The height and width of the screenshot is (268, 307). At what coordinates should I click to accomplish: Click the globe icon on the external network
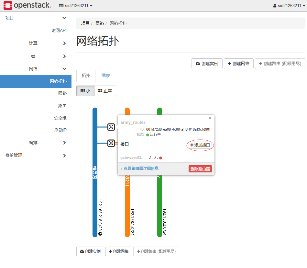[x=100, y=234]
